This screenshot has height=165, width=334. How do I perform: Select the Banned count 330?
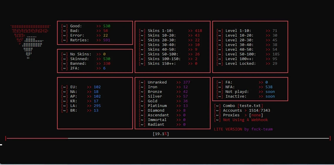106,64
